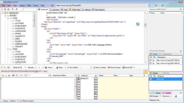Click the open folder icon above the tree

(x=2, y=9)
